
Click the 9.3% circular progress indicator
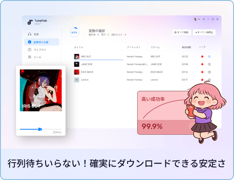(x=74, y=32)
